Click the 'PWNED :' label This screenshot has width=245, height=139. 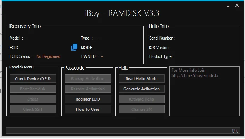tap(89, 56)
